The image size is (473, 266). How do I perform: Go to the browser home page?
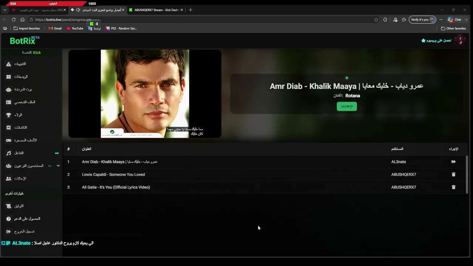23,20
